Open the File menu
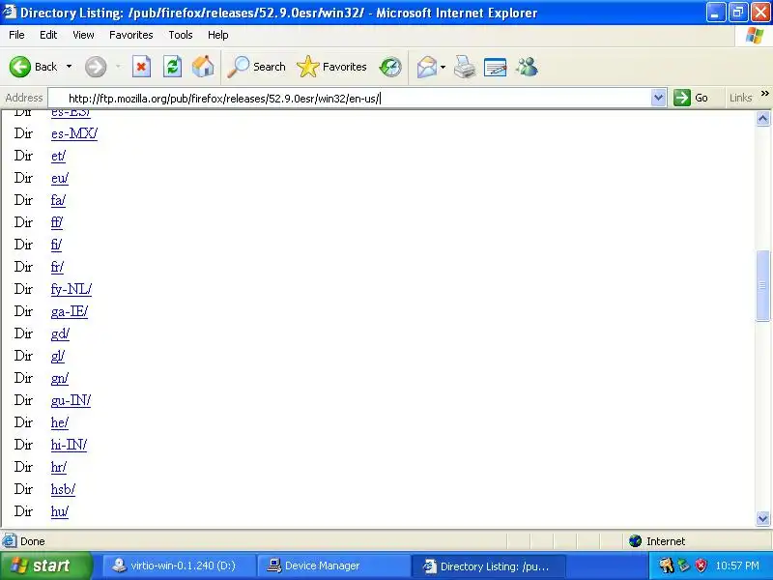The image size is (773, 580). point(16,35)
